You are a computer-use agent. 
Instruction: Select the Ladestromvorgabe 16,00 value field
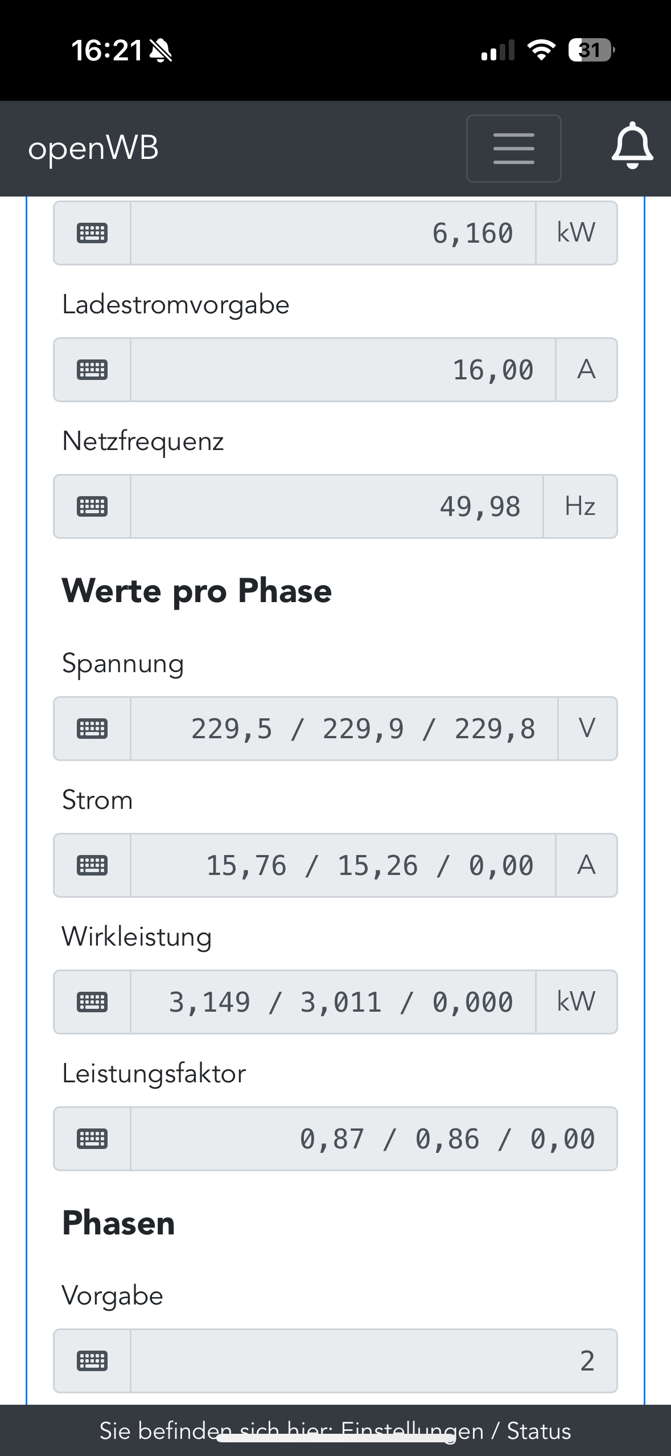coord(343,370)
